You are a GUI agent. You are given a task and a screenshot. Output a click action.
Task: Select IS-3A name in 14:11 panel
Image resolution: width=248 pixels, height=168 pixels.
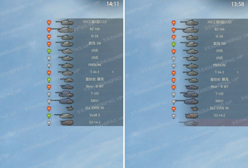95,36
